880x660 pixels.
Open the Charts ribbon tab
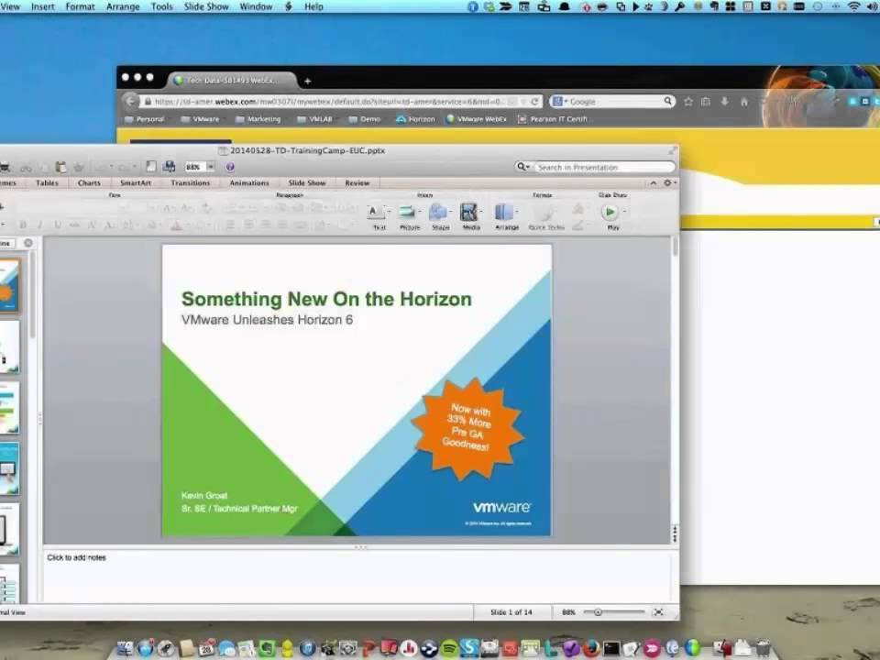tap(89, 183)
